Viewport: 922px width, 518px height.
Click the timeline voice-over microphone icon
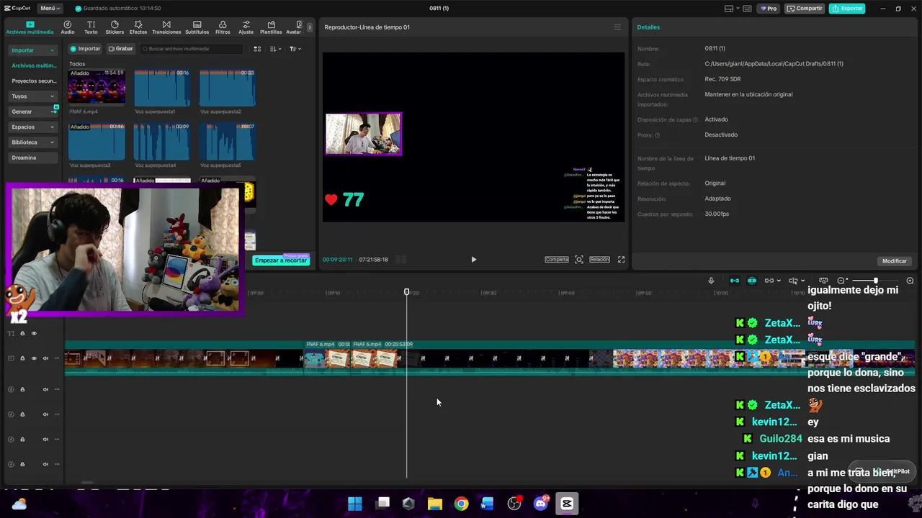point(711,281)
